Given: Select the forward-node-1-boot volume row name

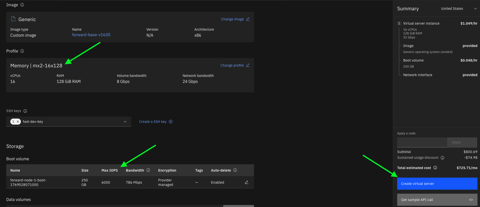Looking at the screenshot, I should pos(28,182).
